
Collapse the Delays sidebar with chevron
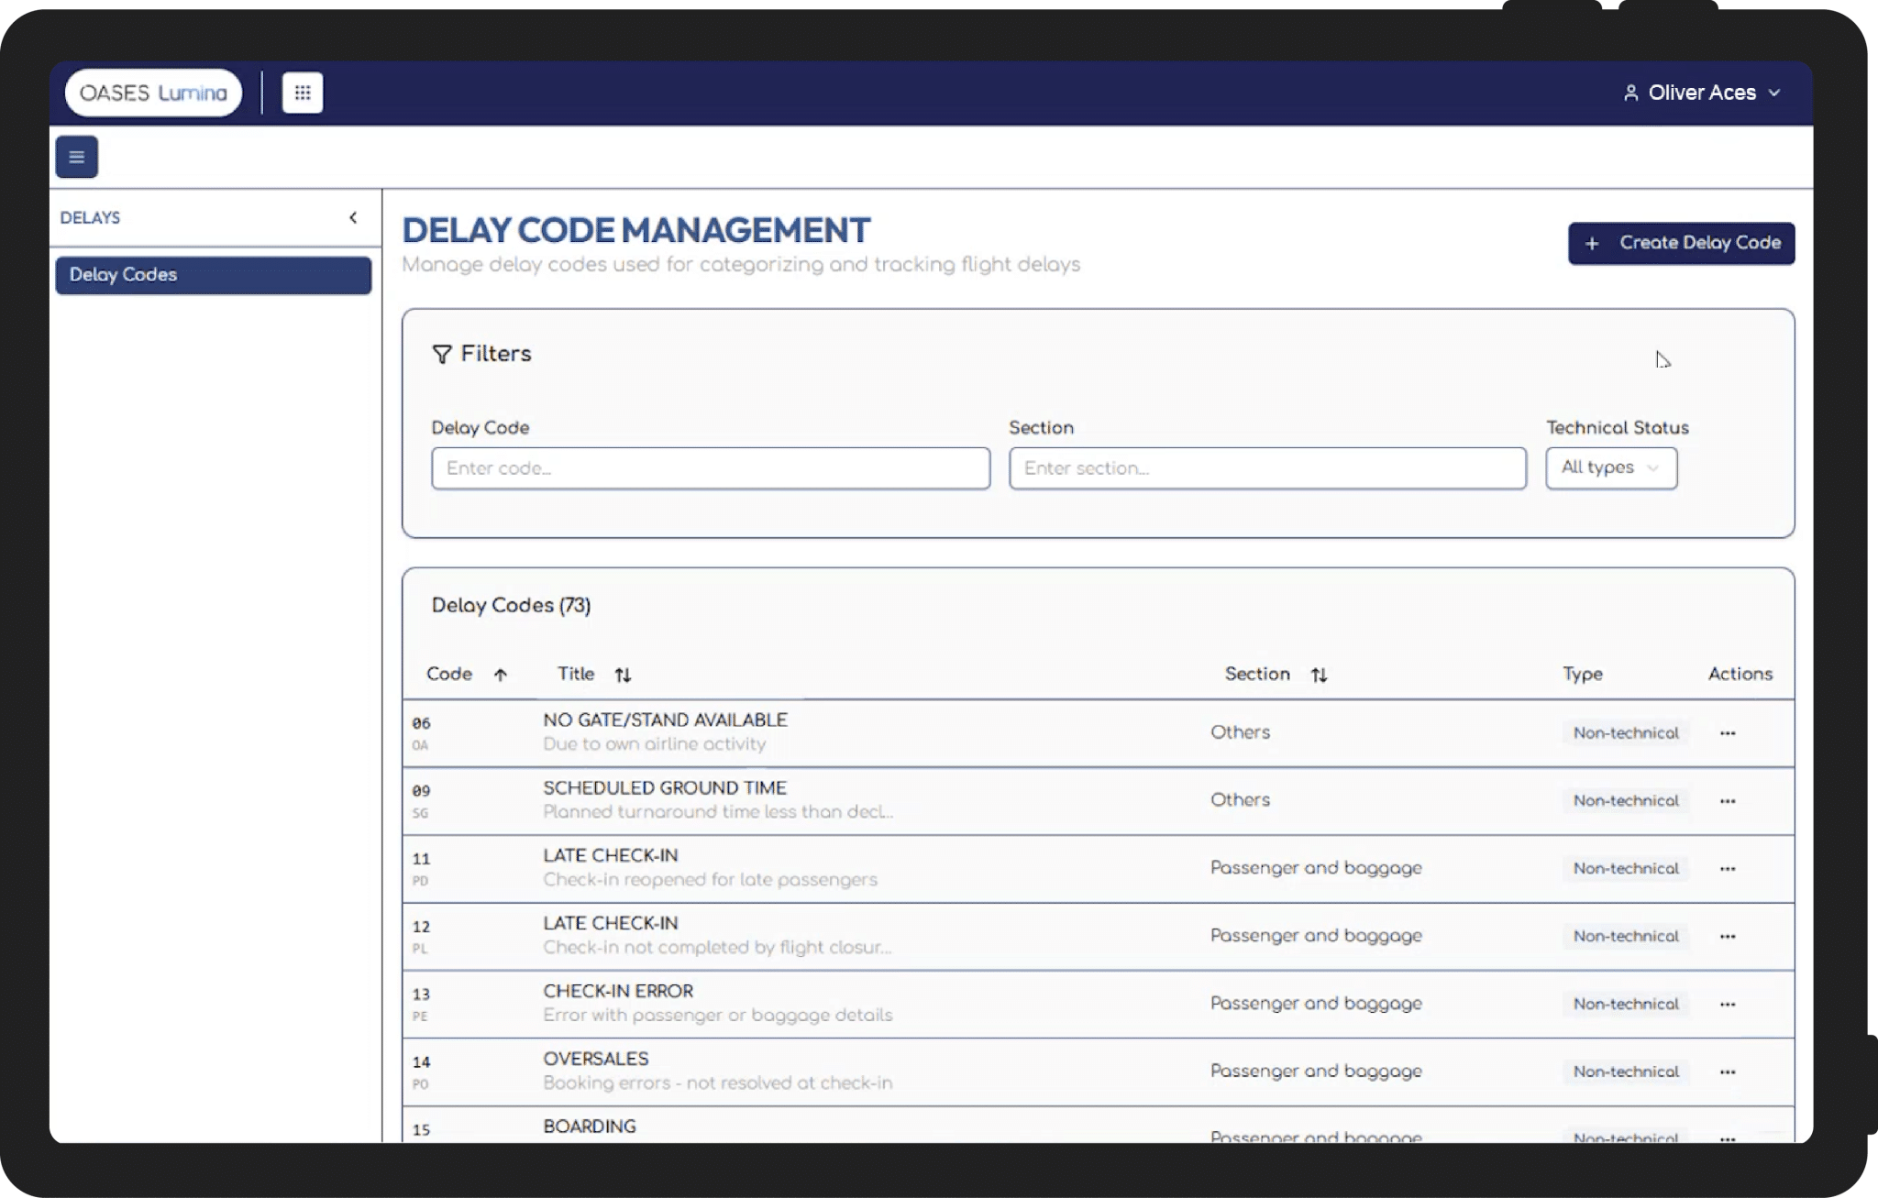click(353, 217)
